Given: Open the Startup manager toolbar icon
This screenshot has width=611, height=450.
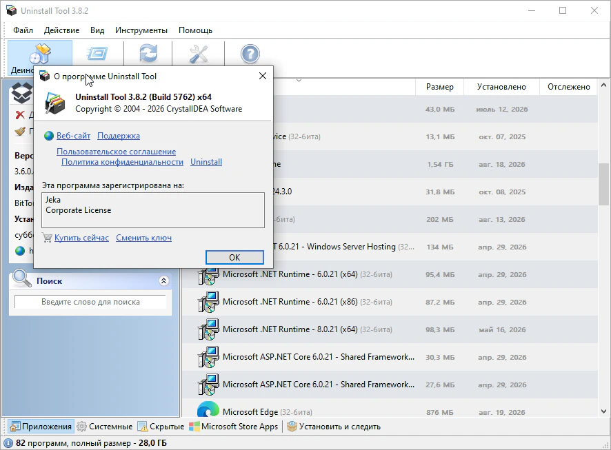Looking at the screenshot, I should coord(97,54).
